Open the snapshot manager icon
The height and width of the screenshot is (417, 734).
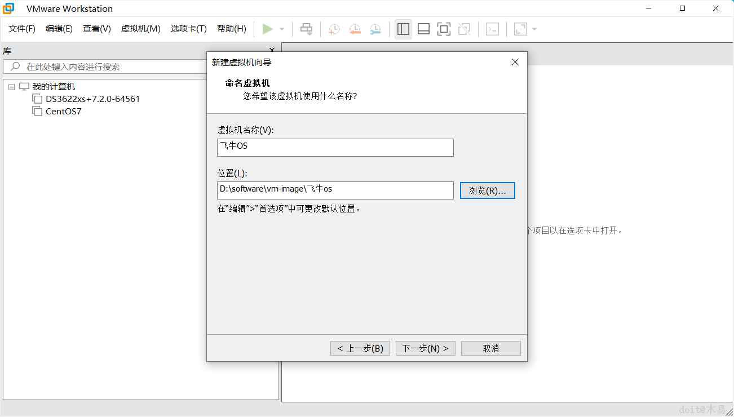click(x=375, y=29)
